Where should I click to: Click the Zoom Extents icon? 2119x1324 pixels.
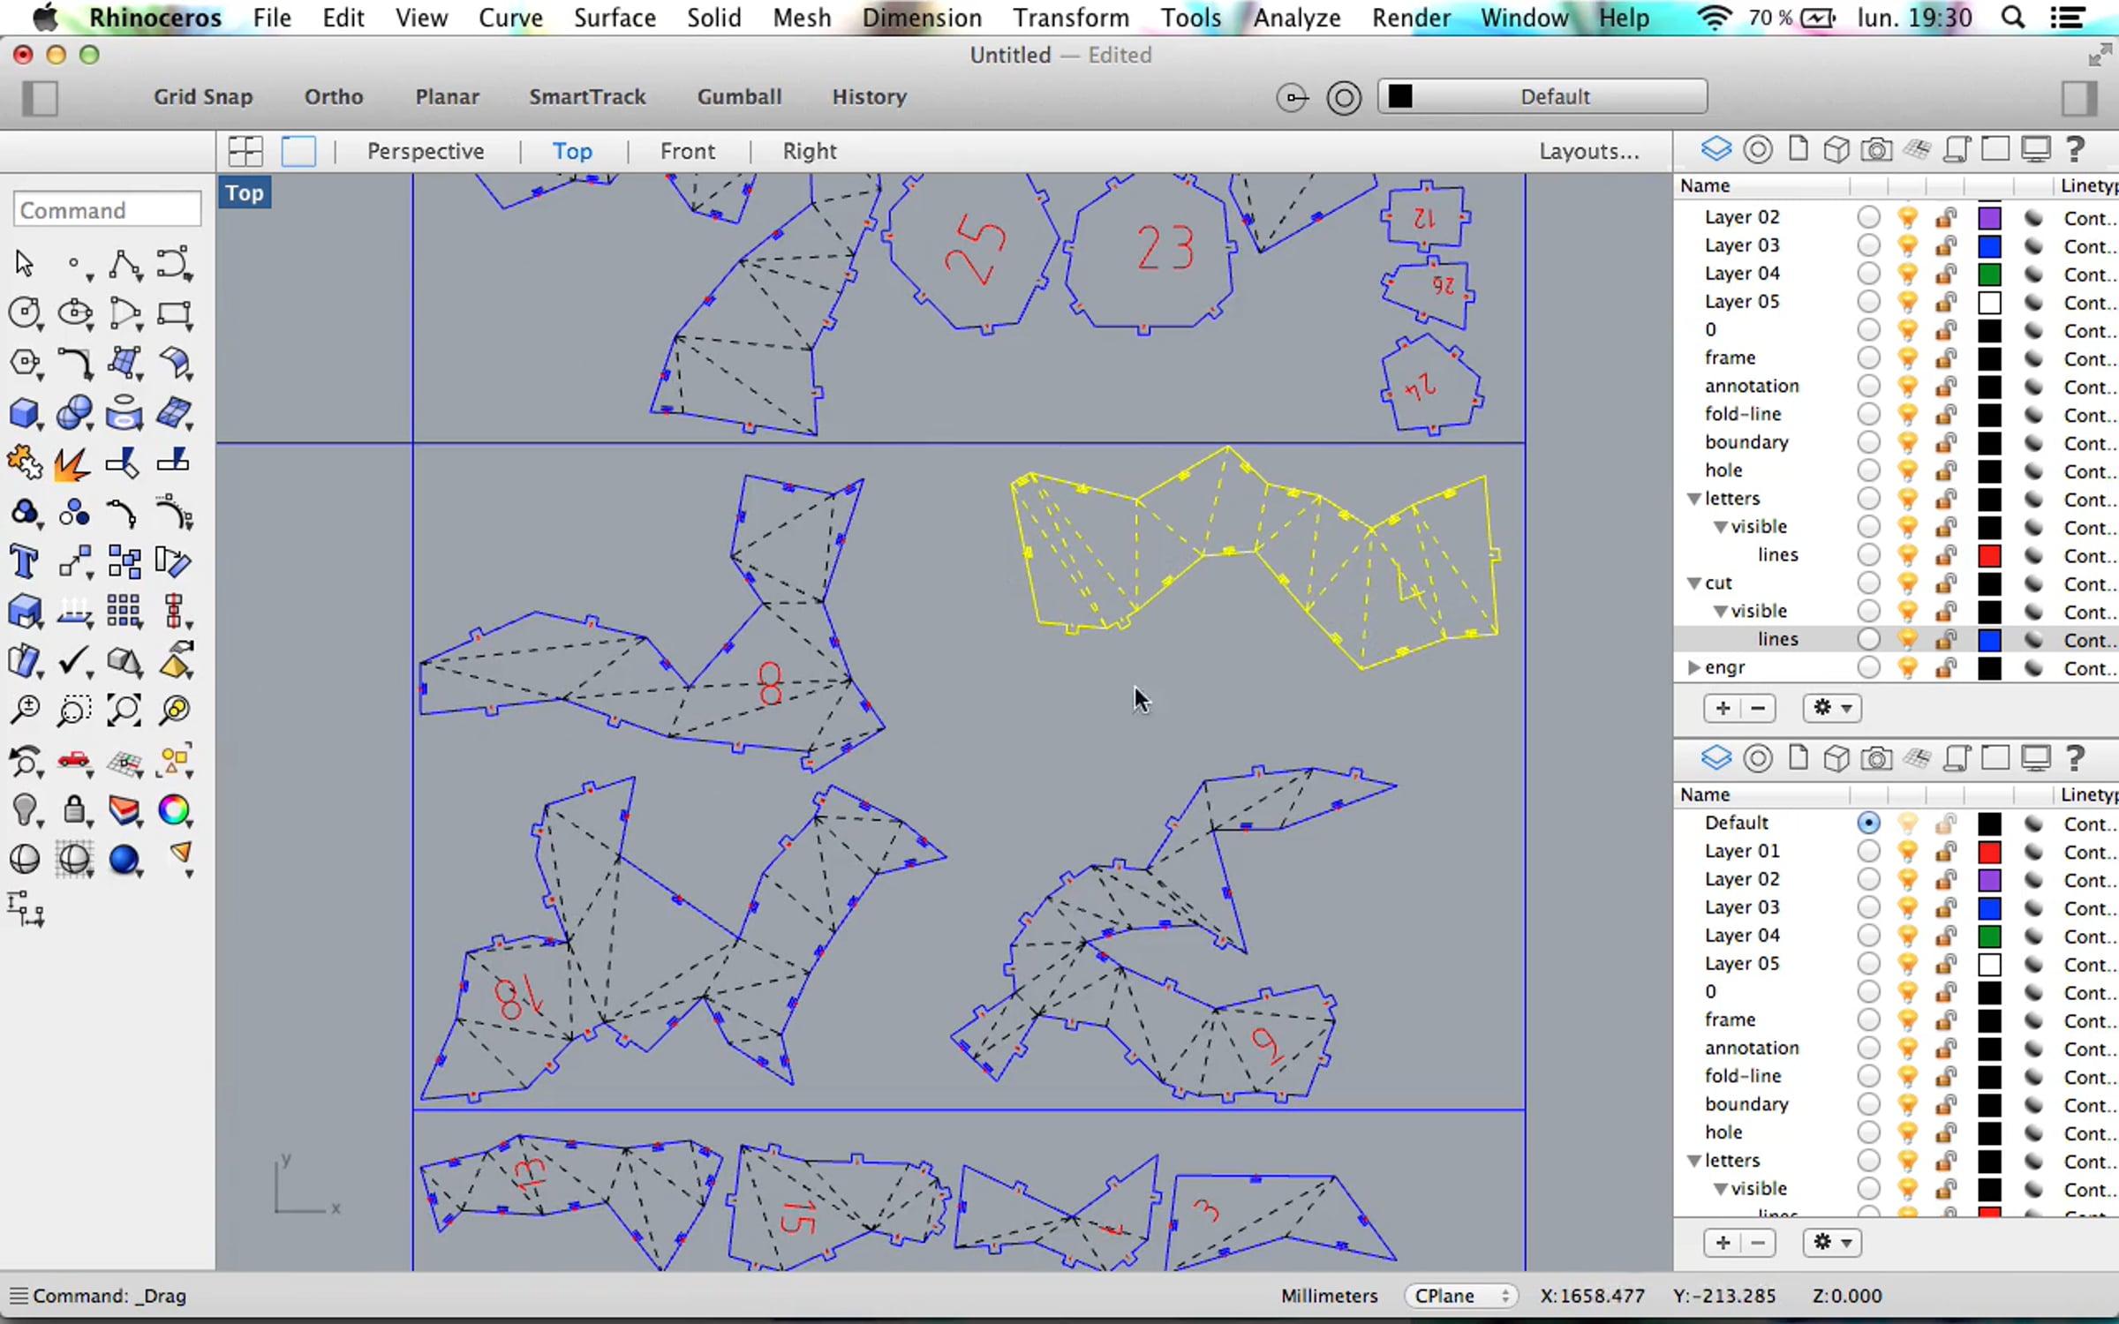(124, 710)
